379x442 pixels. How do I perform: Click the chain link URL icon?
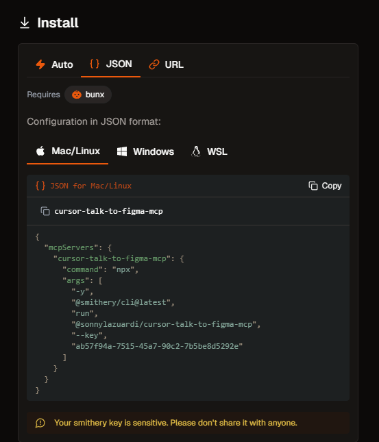click(x=154, y=64)
